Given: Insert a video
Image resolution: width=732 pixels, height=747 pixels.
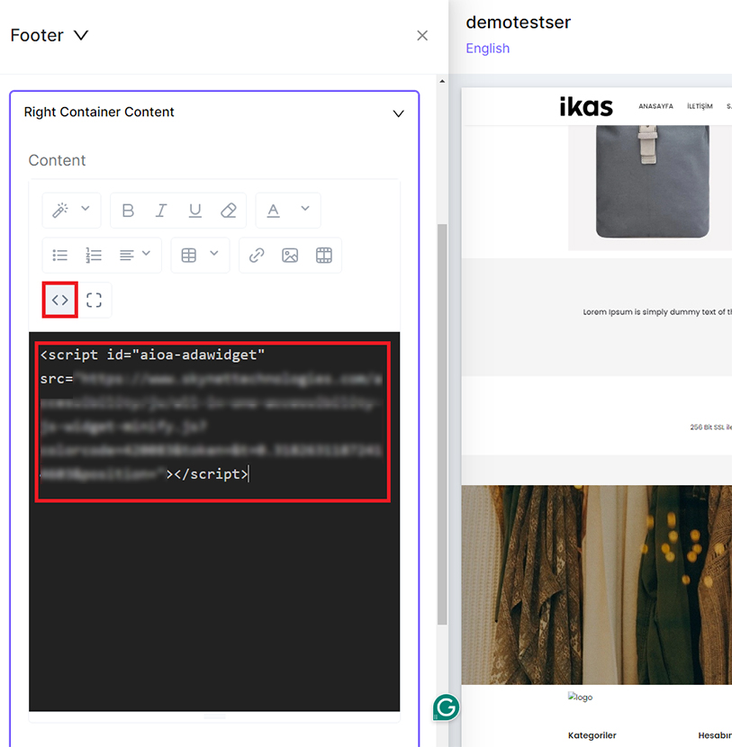Looking at the screenshot, I should click(x=324, y=256).
